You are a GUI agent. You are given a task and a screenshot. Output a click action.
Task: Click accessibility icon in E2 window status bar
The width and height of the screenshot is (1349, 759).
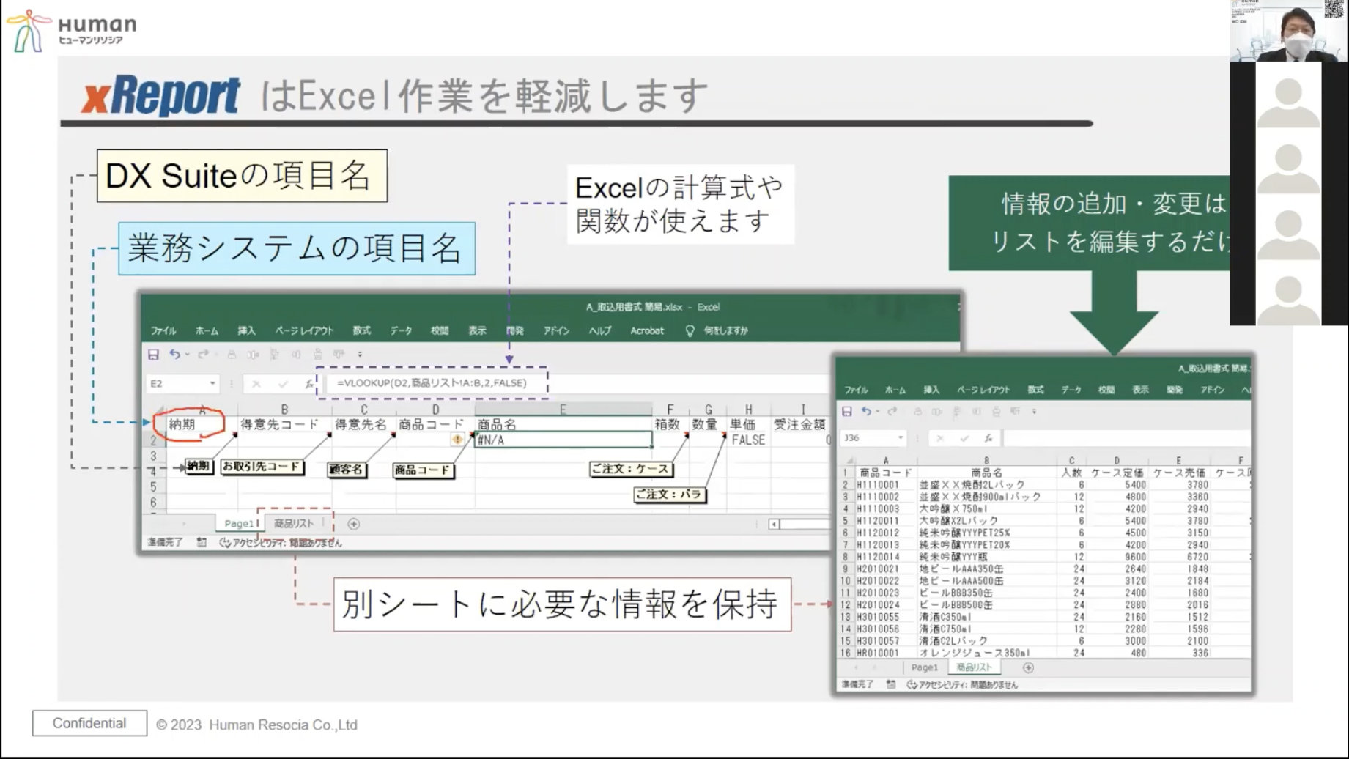(x=225, y=543)
